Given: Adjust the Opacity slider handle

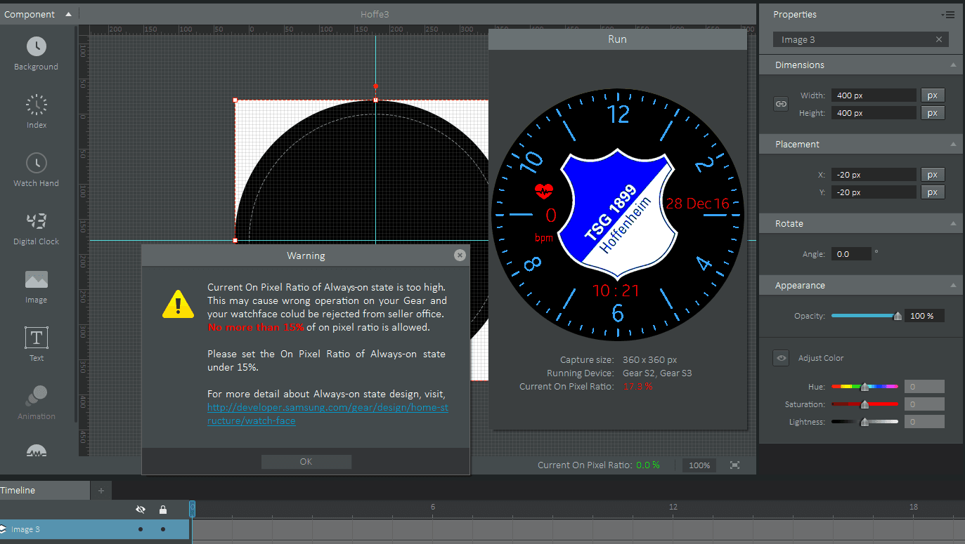Looking at the screenshot, I should (x=898, y=317).
